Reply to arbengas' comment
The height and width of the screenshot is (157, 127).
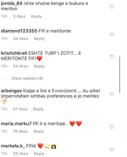tap(39, 109)
